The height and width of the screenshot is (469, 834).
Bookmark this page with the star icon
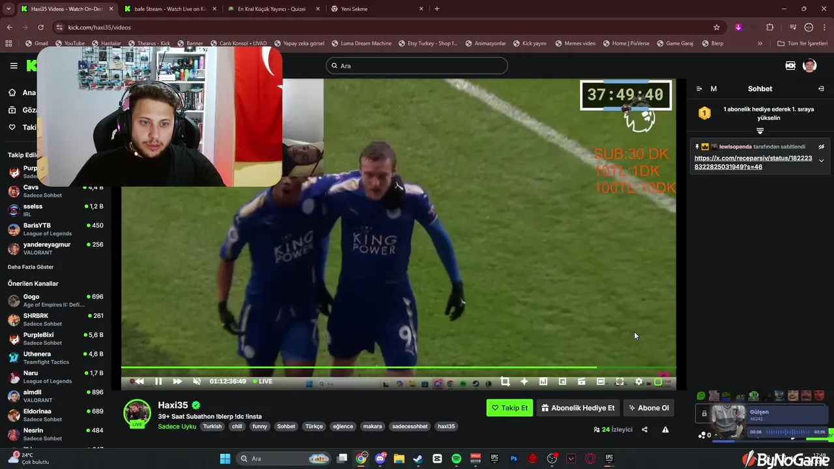717,27
